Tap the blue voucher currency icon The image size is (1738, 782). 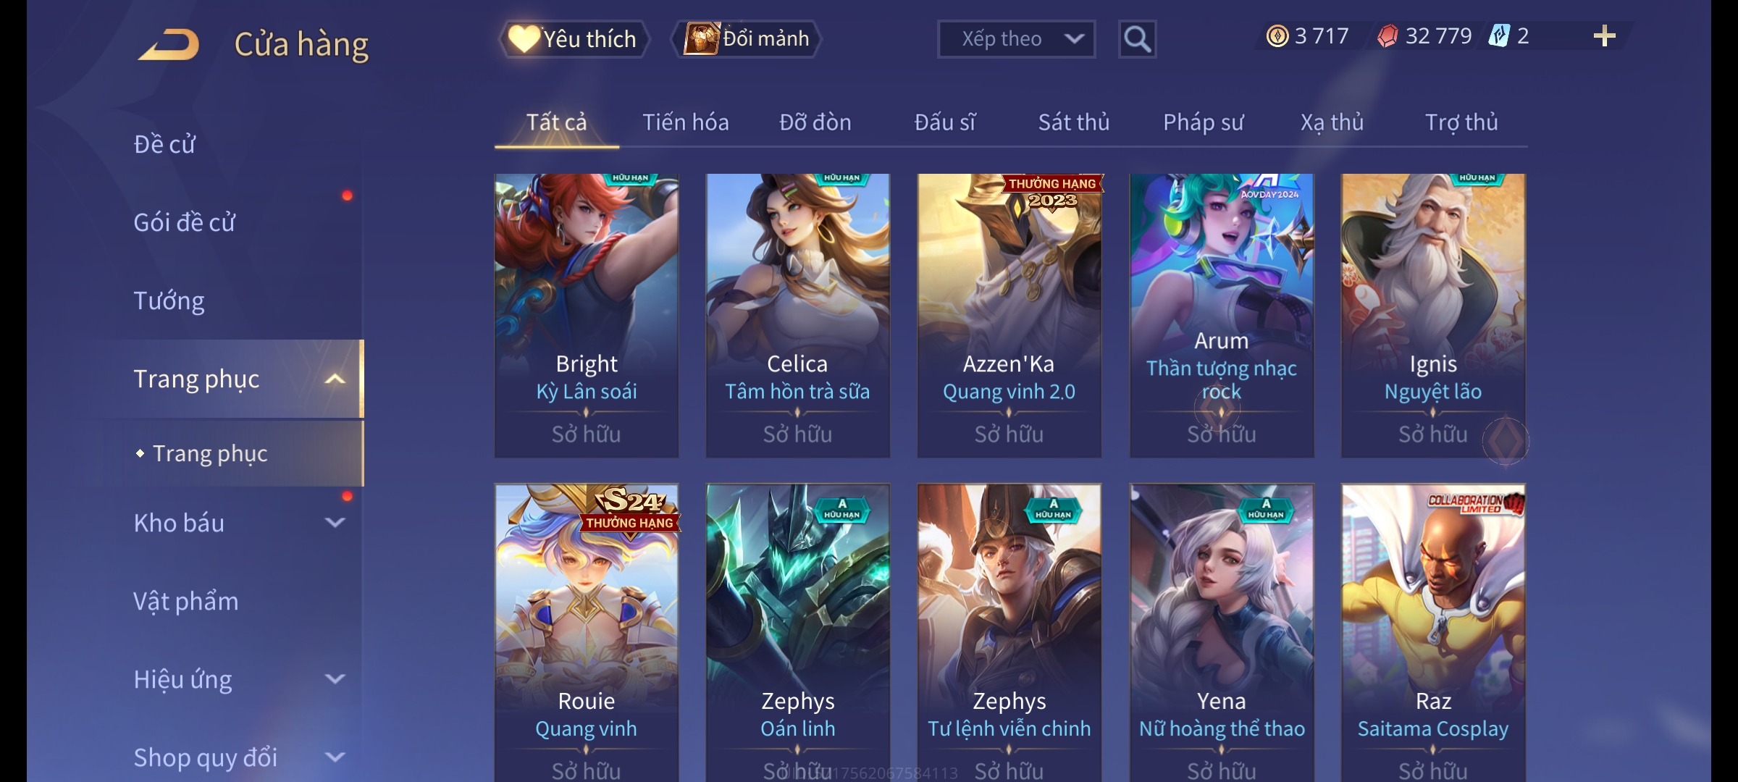point(1498,35)
